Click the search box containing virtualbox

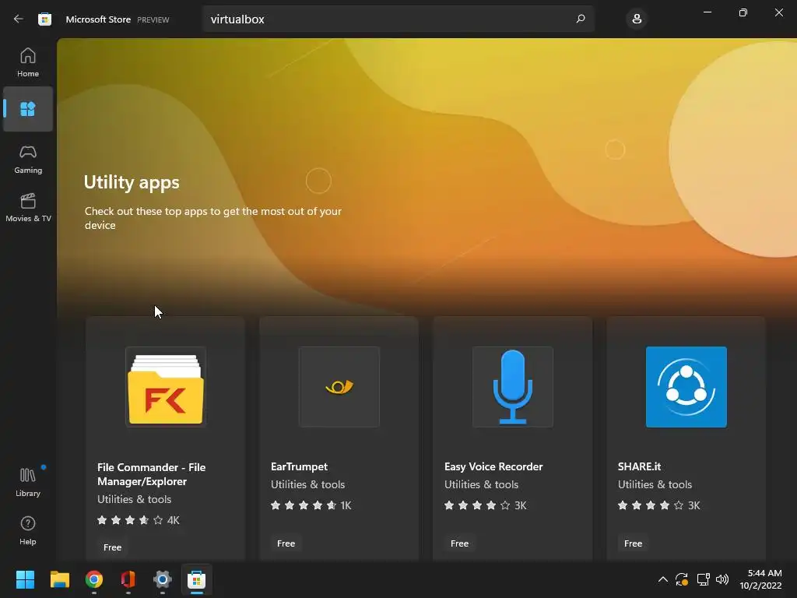398,19
